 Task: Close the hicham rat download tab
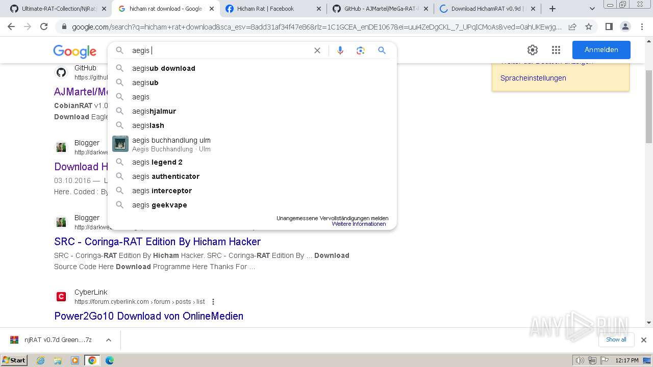click(212, 9)
